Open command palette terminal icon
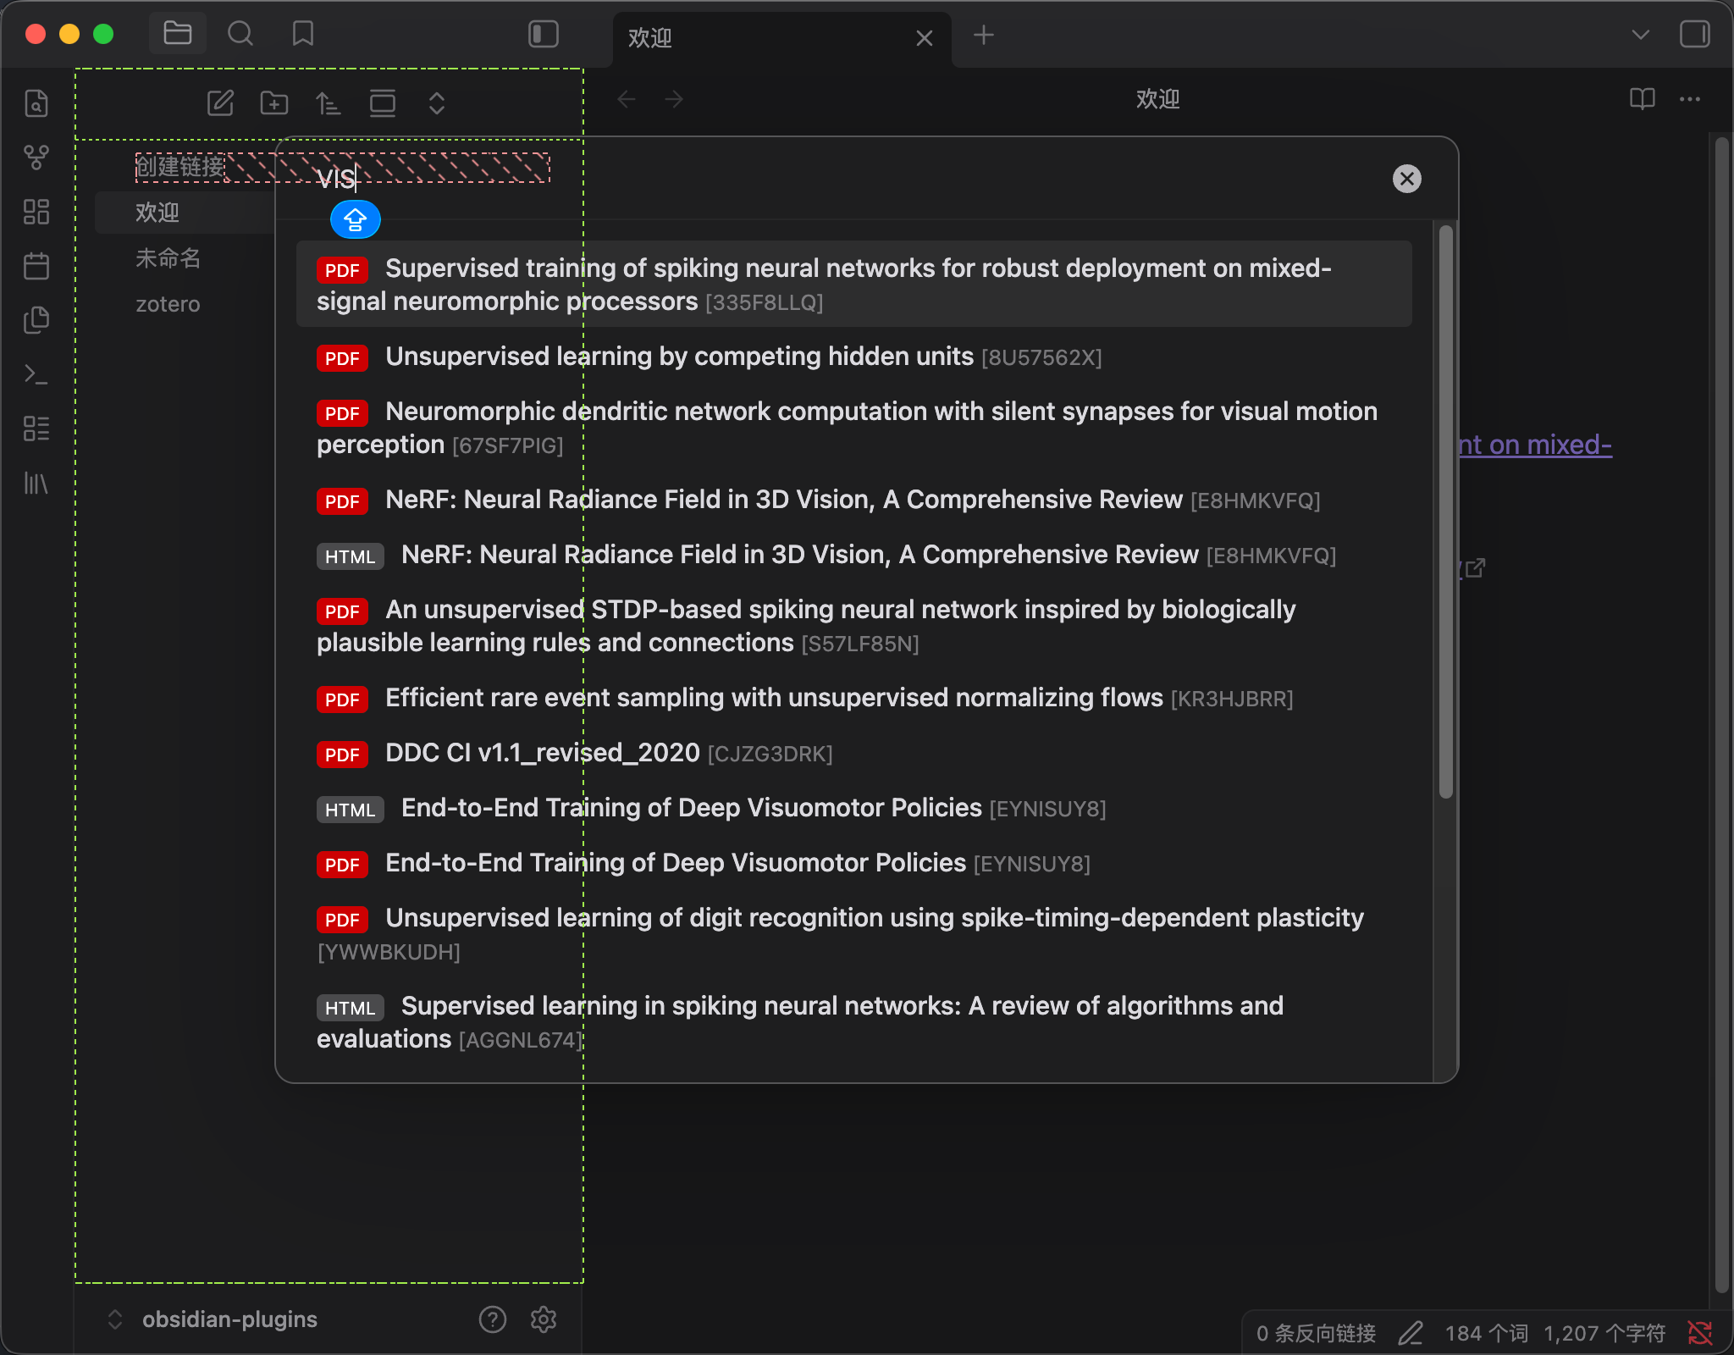 pyautogui.click(x=36, y=374)
